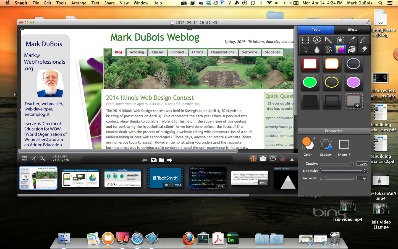
Task: Share capture to YouTube
Action: pyautogui.click(x=282, y=159)
